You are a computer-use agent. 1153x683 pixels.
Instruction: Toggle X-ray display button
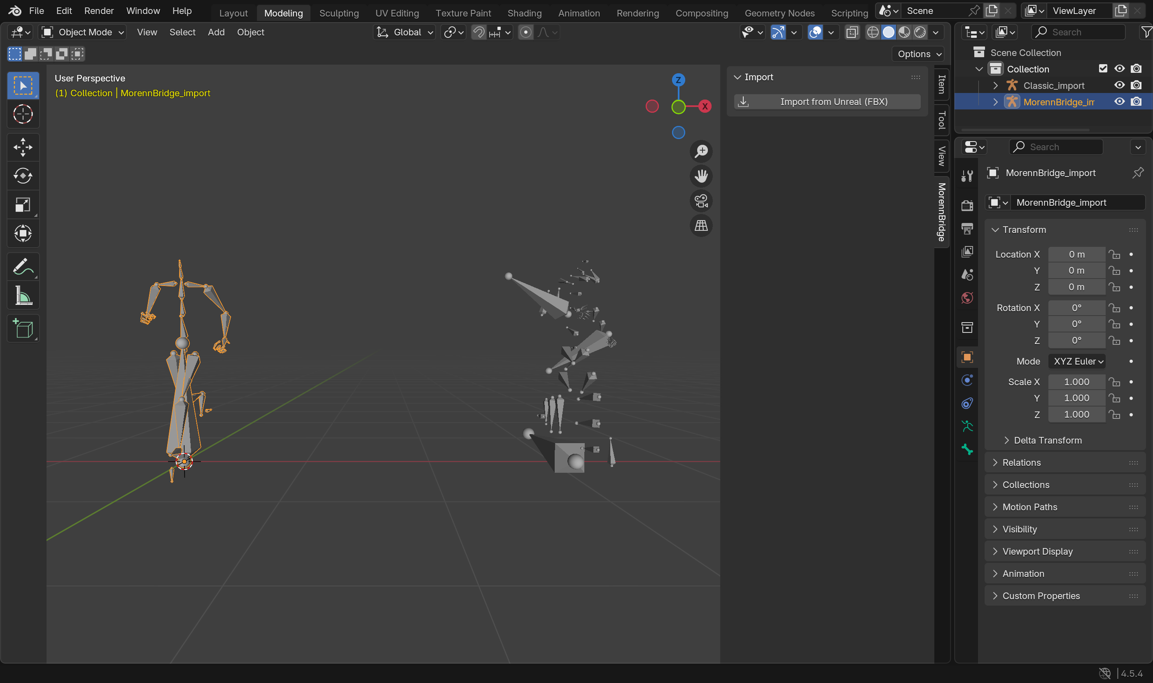click(852, 32)
